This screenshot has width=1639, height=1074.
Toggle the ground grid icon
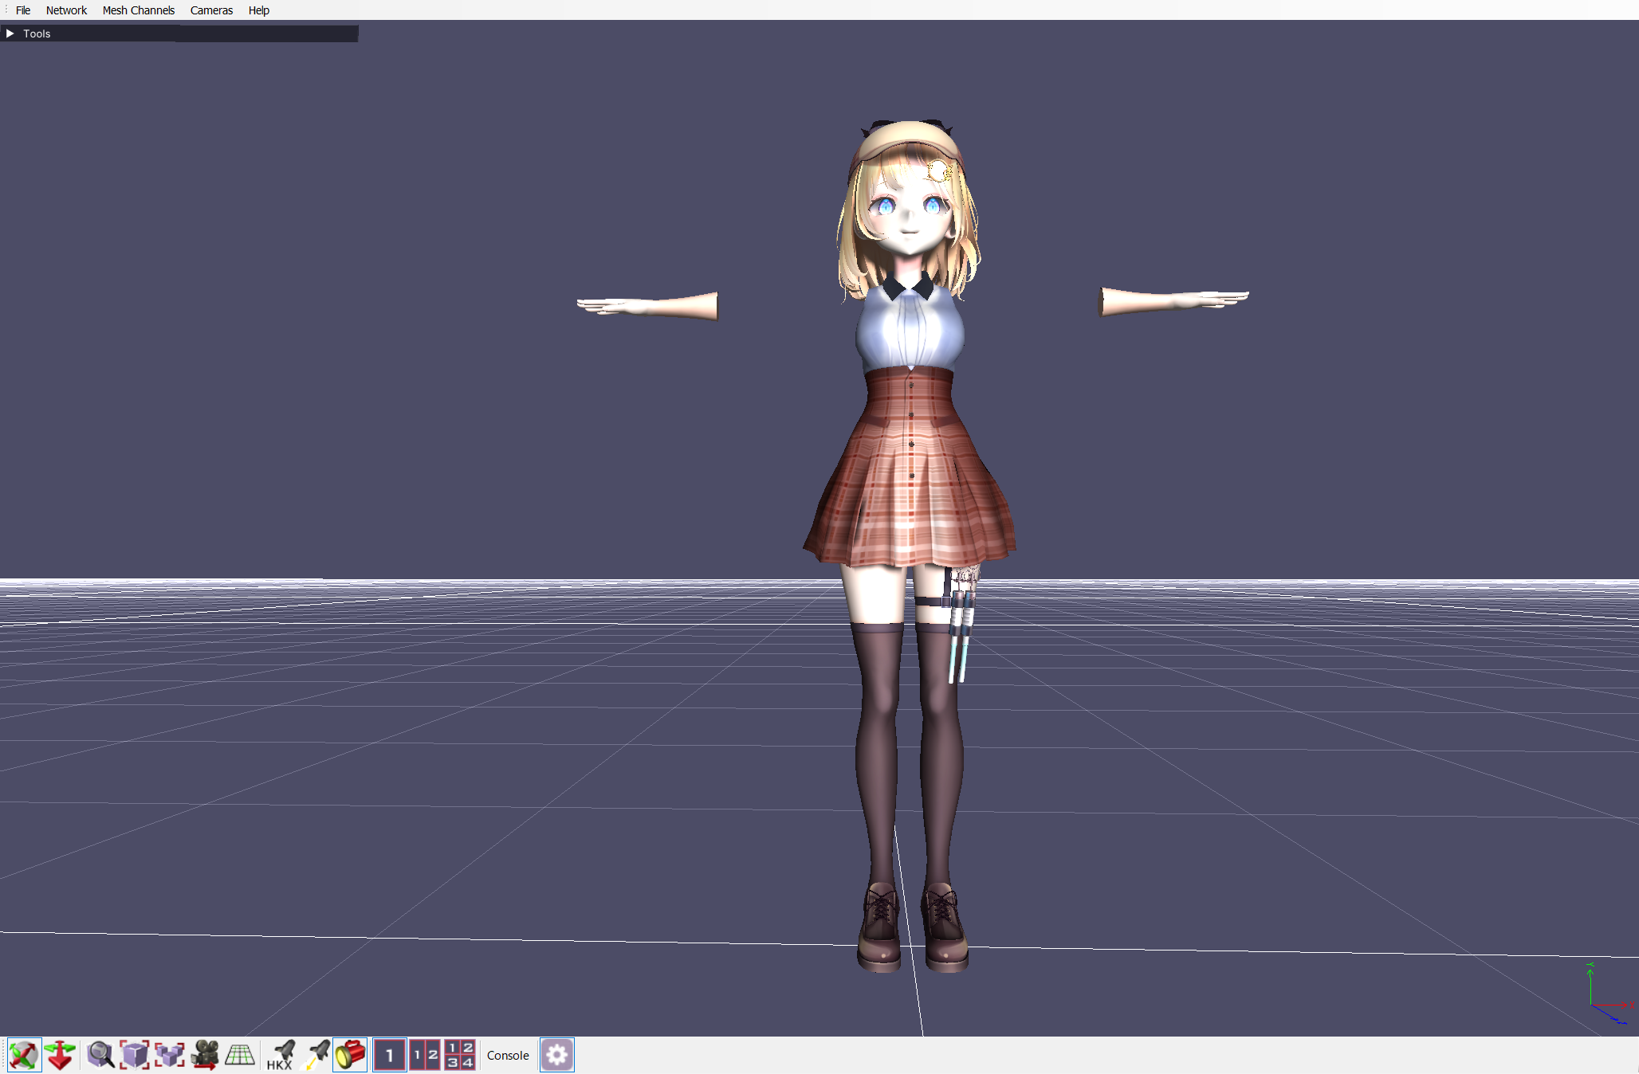click(239, 1055)
